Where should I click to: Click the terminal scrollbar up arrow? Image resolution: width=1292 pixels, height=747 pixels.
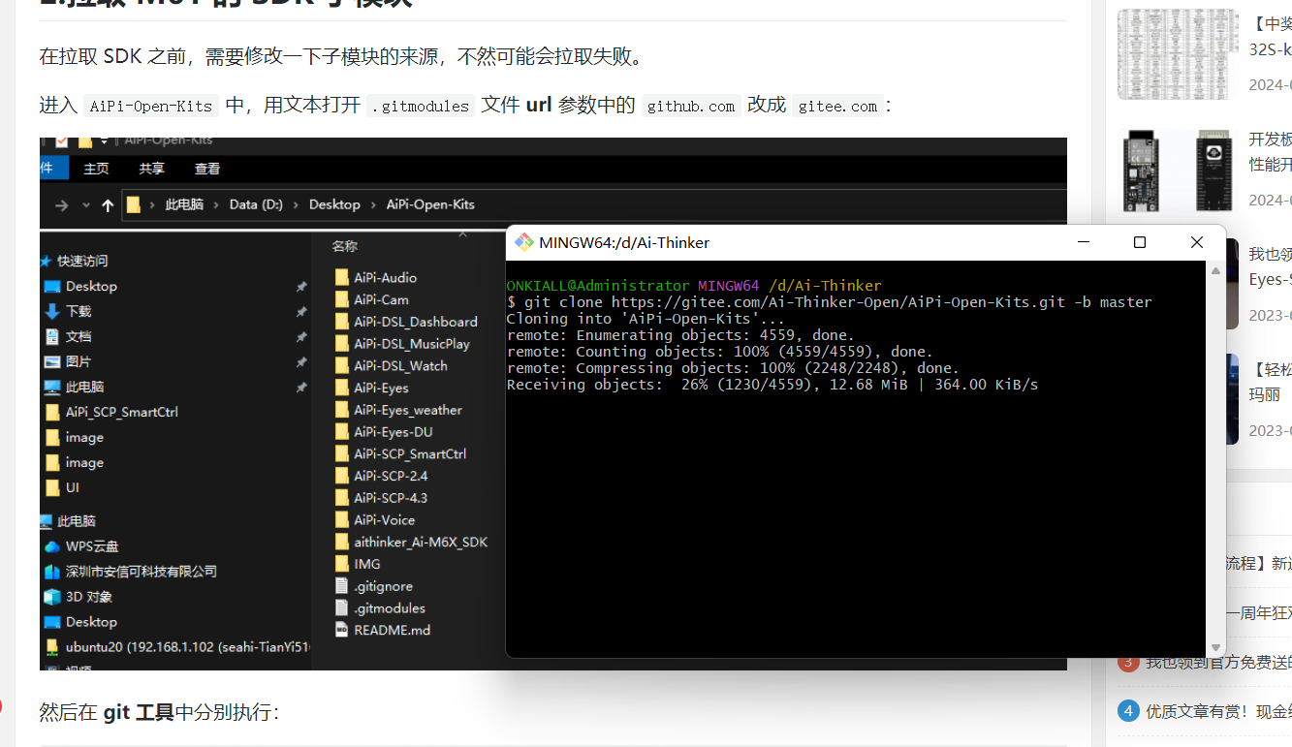click(x=1215, y=270)
